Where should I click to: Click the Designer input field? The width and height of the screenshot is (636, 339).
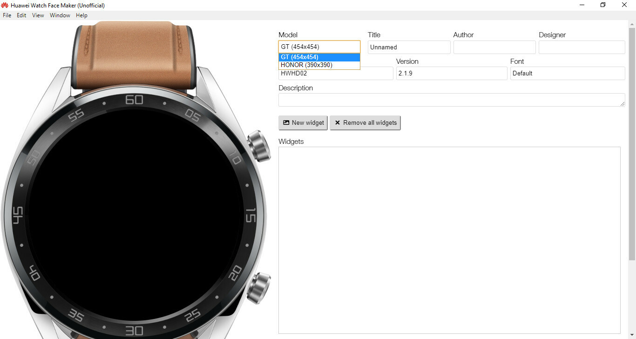582,47
